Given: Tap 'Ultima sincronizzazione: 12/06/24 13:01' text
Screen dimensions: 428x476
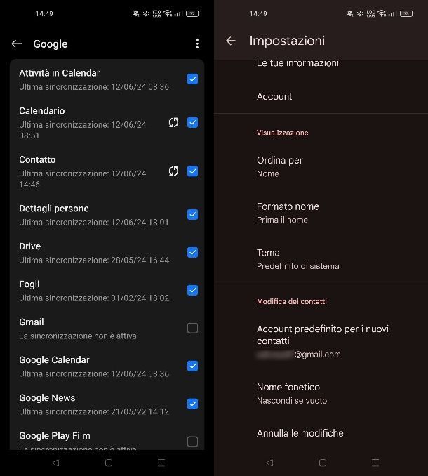Looking at the screenshot, I should [x=94, y=223].
